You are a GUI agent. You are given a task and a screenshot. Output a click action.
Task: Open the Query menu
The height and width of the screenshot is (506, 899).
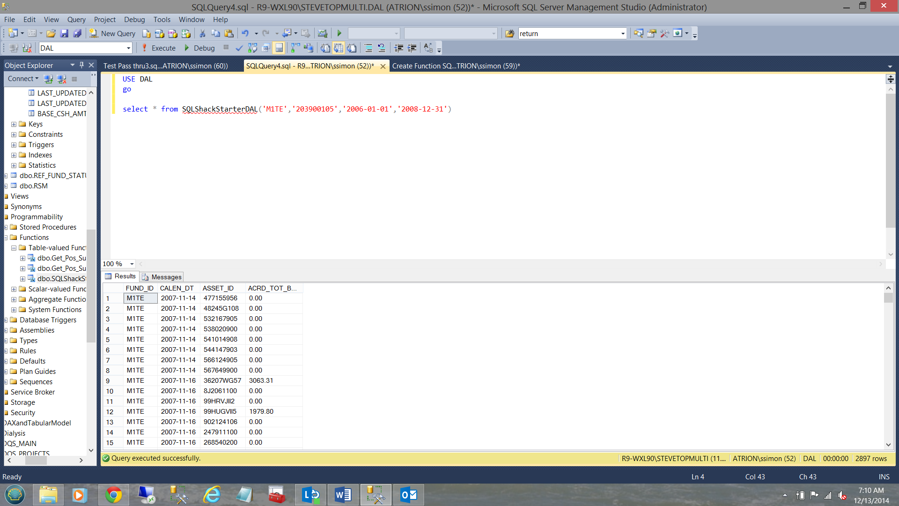tap(76, 19)
